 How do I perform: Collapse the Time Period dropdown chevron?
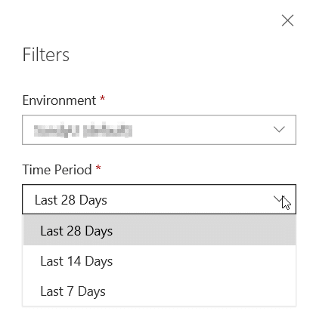(x=279, y=199)
